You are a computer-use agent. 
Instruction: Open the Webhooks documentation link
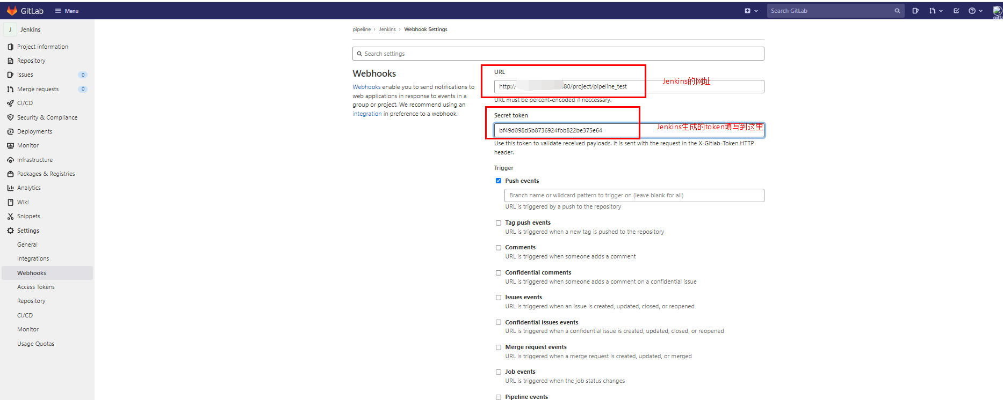[x=366, y=87]
